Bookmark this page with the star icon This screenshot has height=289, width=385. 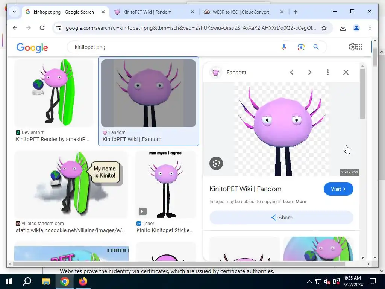(x=324, y=28)
